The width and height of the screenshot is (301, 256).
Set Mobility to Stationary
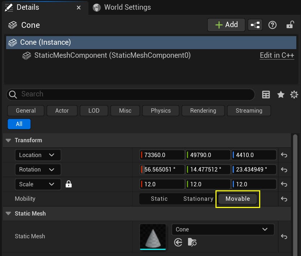click(x=198, y=199)
